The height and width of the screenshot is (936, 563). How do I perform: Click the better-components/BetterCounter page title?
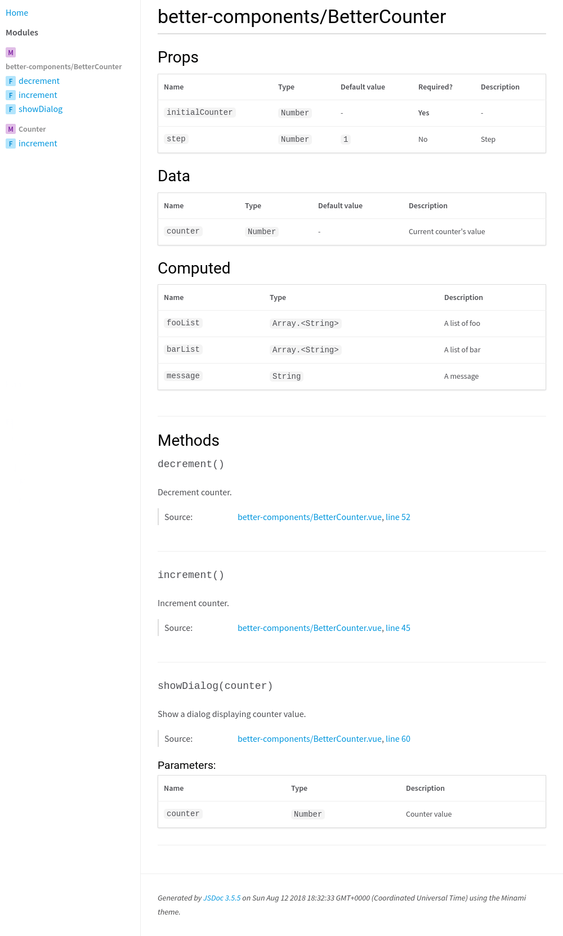(x=302, y=17)
